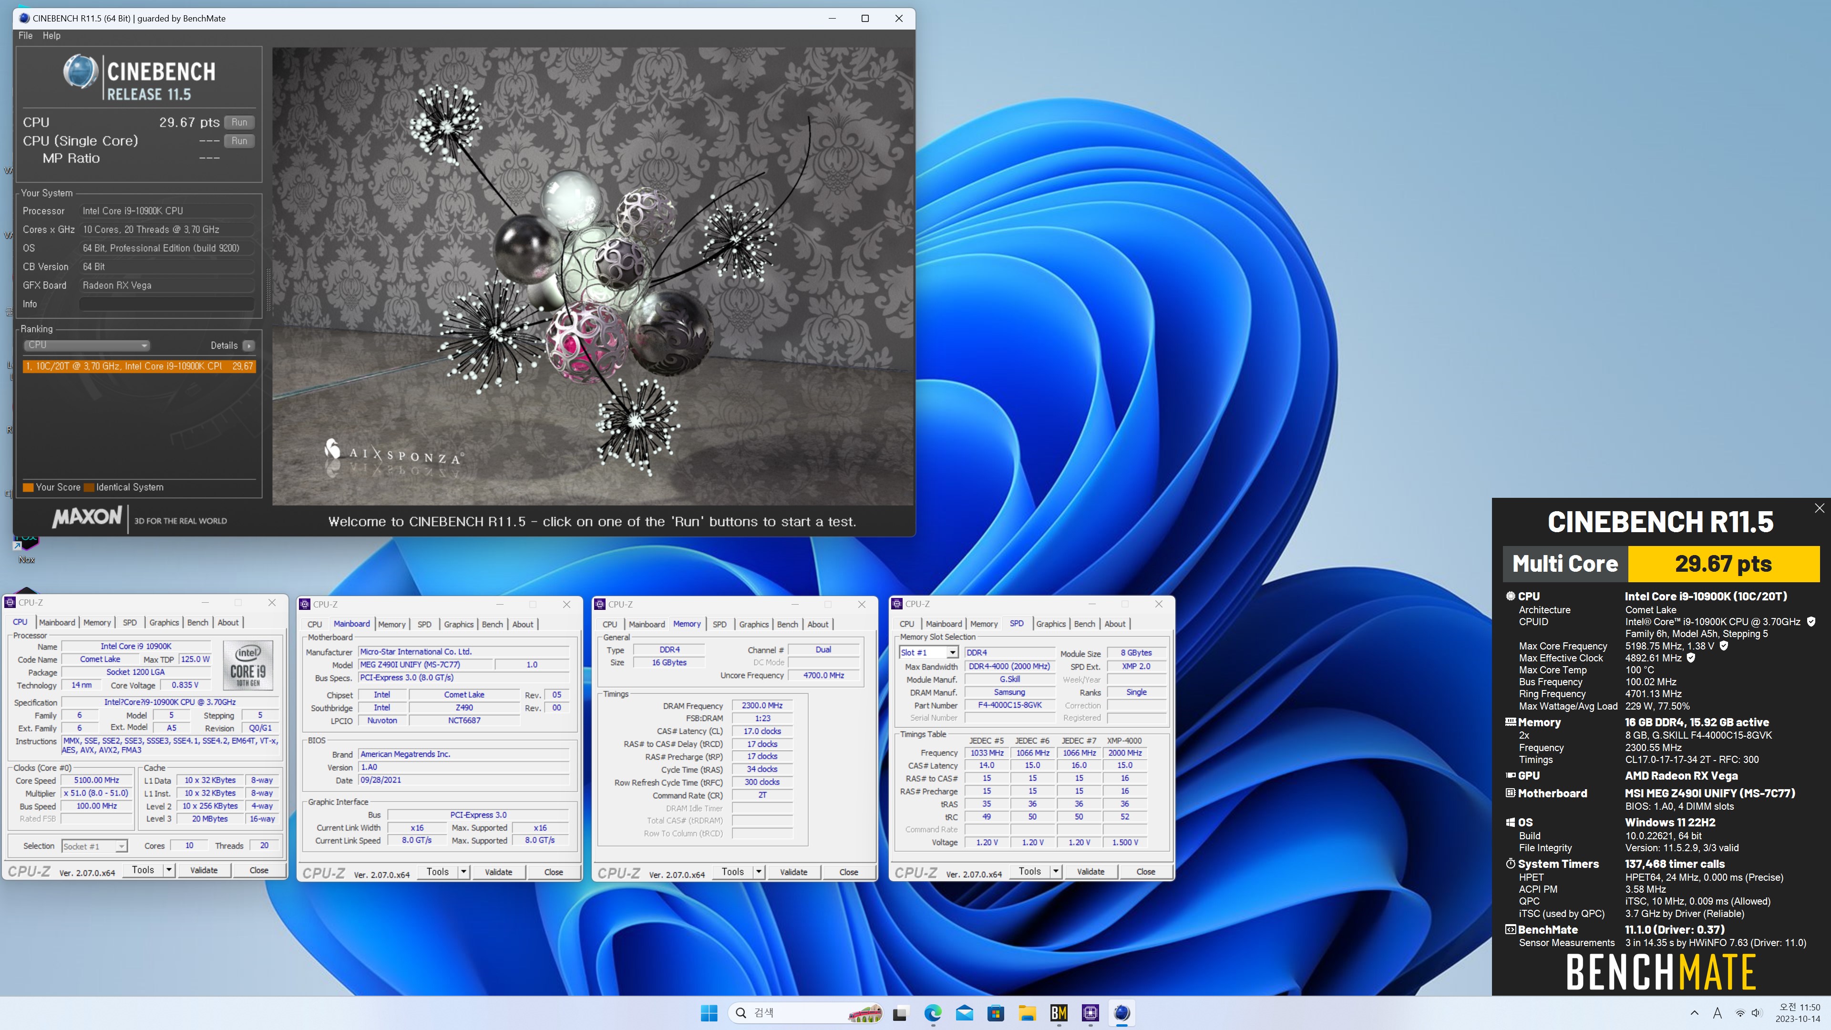Select Mainboard tab in CPU-Z SPD window

pos(943,624)
